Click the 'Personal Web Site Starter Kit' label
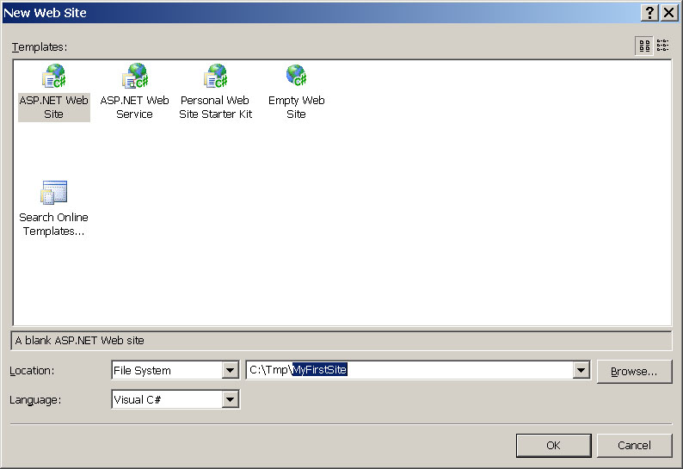Viewport: 683px width, 469px height. (216, 108)
